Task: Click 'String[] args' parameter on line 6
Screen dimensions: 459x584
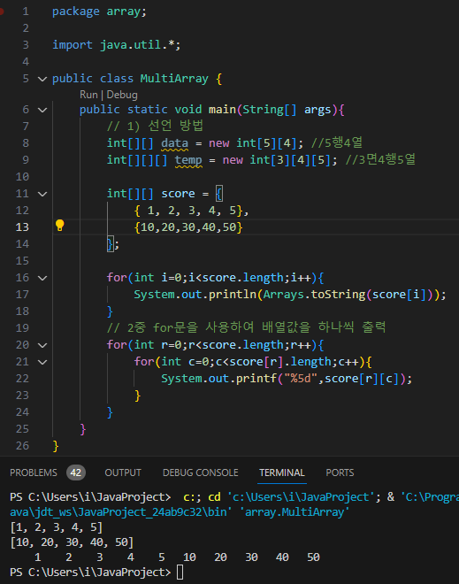Action: pyautogui.click(x=287, y=110)
